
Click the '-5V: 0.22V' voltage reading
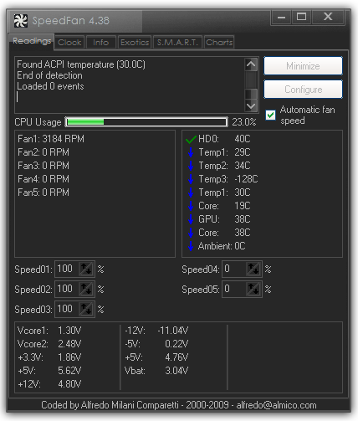[156, 344]
